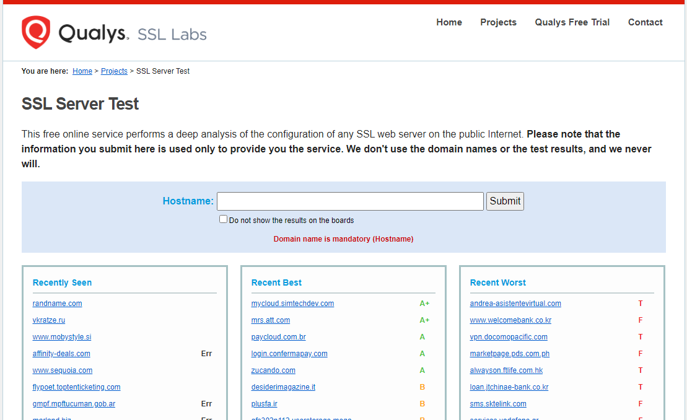This screenshot has height=420, width=687.
Task: Focus the Hostname input field
Action: coord(350,201)
